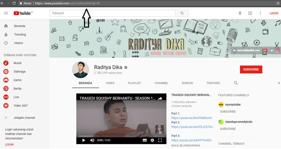Viewport: 281px width, 149px height.
Task: Open the Part 2 youtu.be link
Action: 192,127
